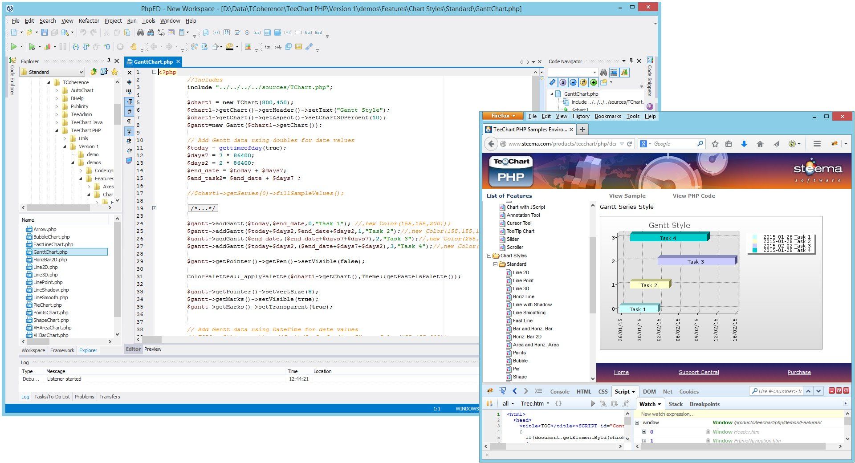
Task: Toggle the purple S filter in Code Navigator
Action: tap(563, 82)
